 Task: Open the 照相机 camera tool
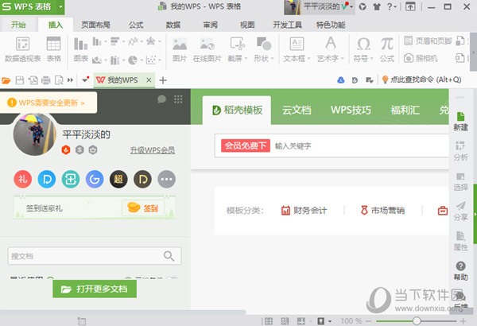(421, 58)
